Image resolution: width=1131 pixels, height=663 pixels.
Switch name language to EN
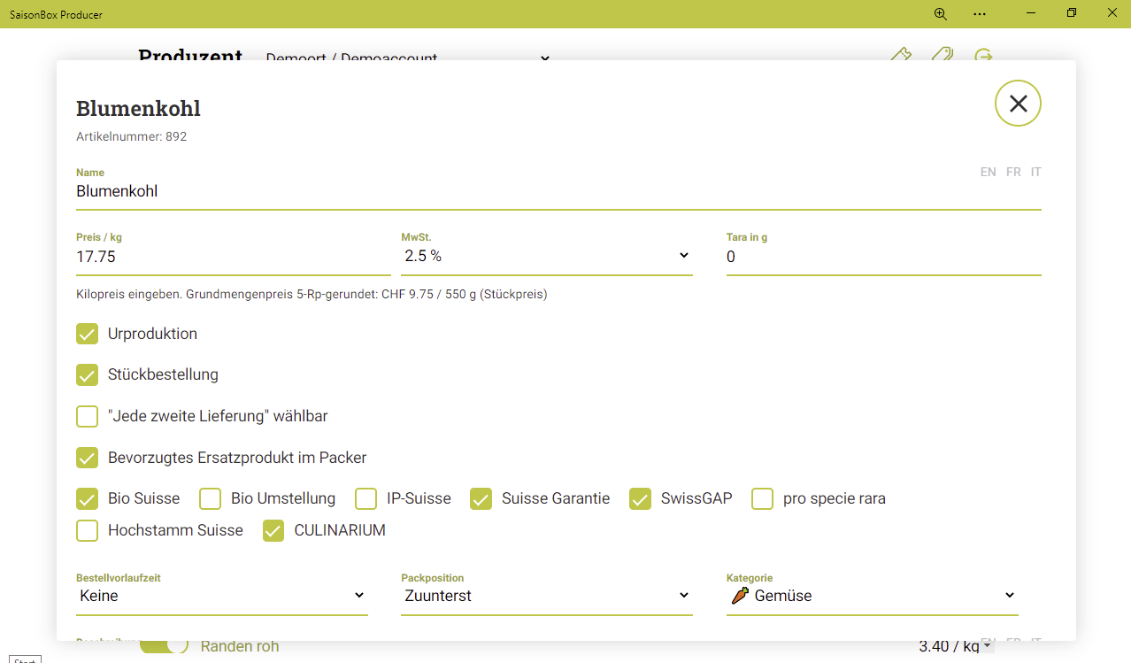pos(988,172)
